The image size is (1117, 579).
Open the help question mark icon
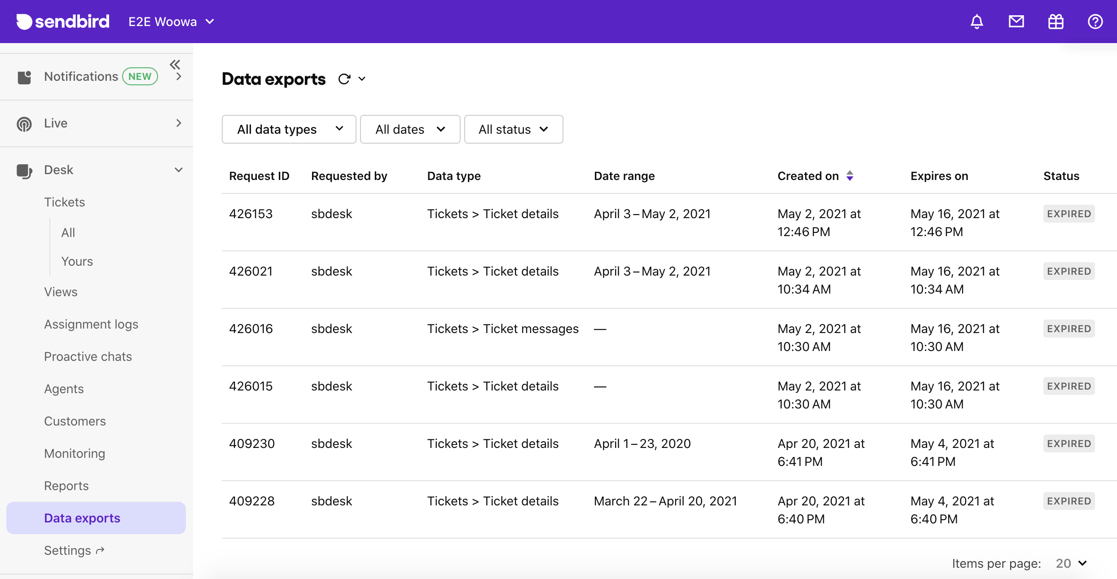coord(1095,22)
